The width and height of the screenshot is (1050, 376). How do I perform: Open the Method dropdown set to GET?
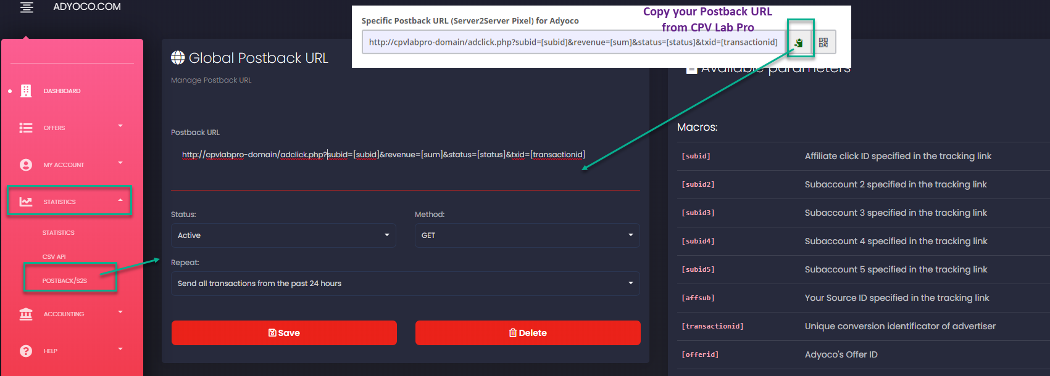[x=527, y=235]
